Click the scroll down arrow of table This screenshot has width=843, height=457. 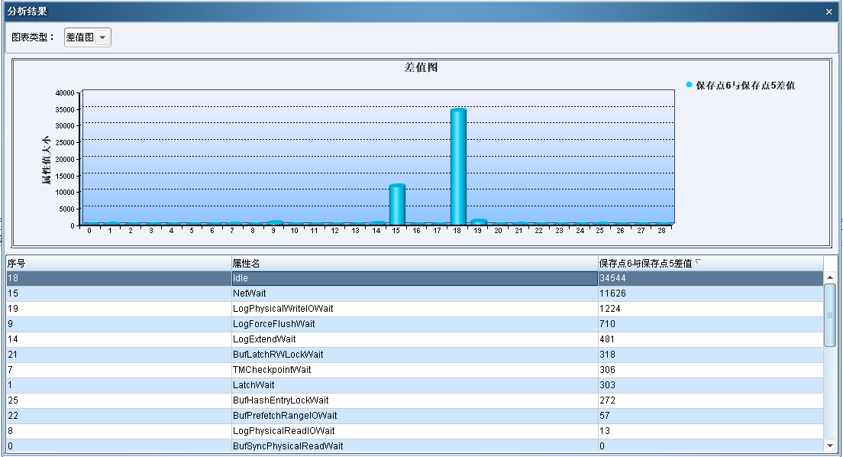coord(830,446)
